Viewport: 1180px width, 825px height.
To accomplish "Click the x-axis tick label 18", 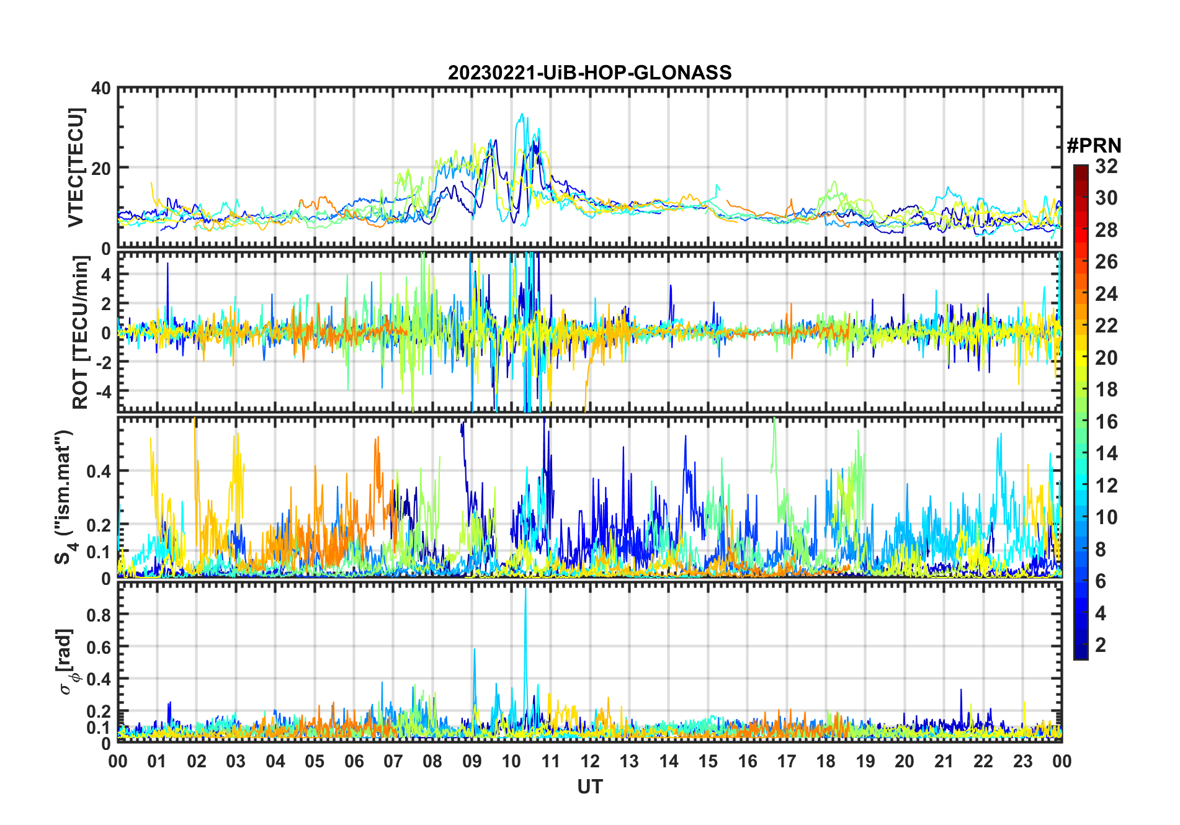I will pyautogui.click(x=826, y=761).
